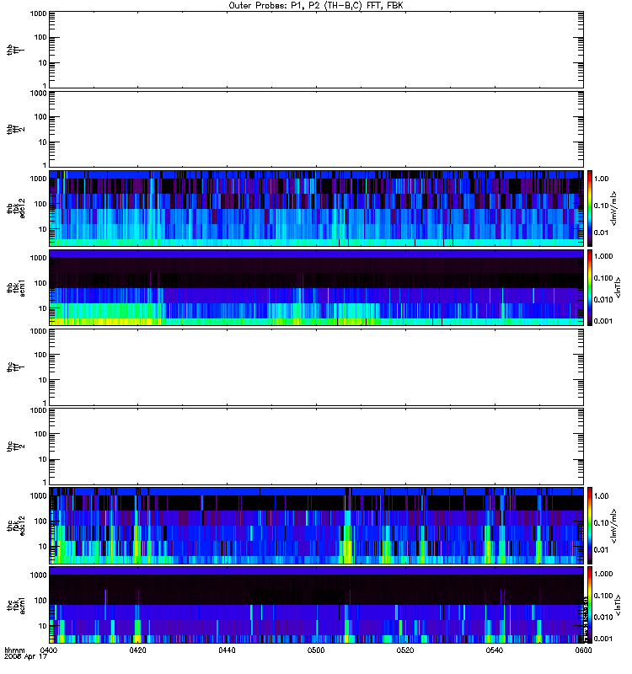Click the 0500 time axis label
This screenshot has height=674, width=632.
(316, 650)
